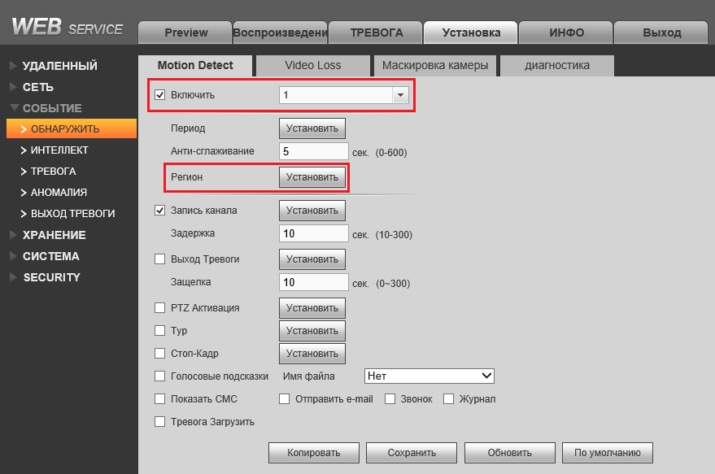Click Установить button for Запись канала

click(312, 211)
